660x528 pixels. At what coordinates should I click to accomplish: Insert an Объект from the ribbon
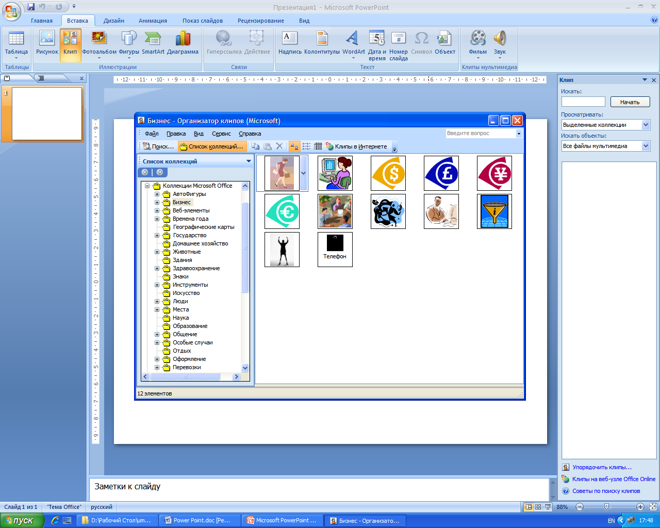(444, 45)
